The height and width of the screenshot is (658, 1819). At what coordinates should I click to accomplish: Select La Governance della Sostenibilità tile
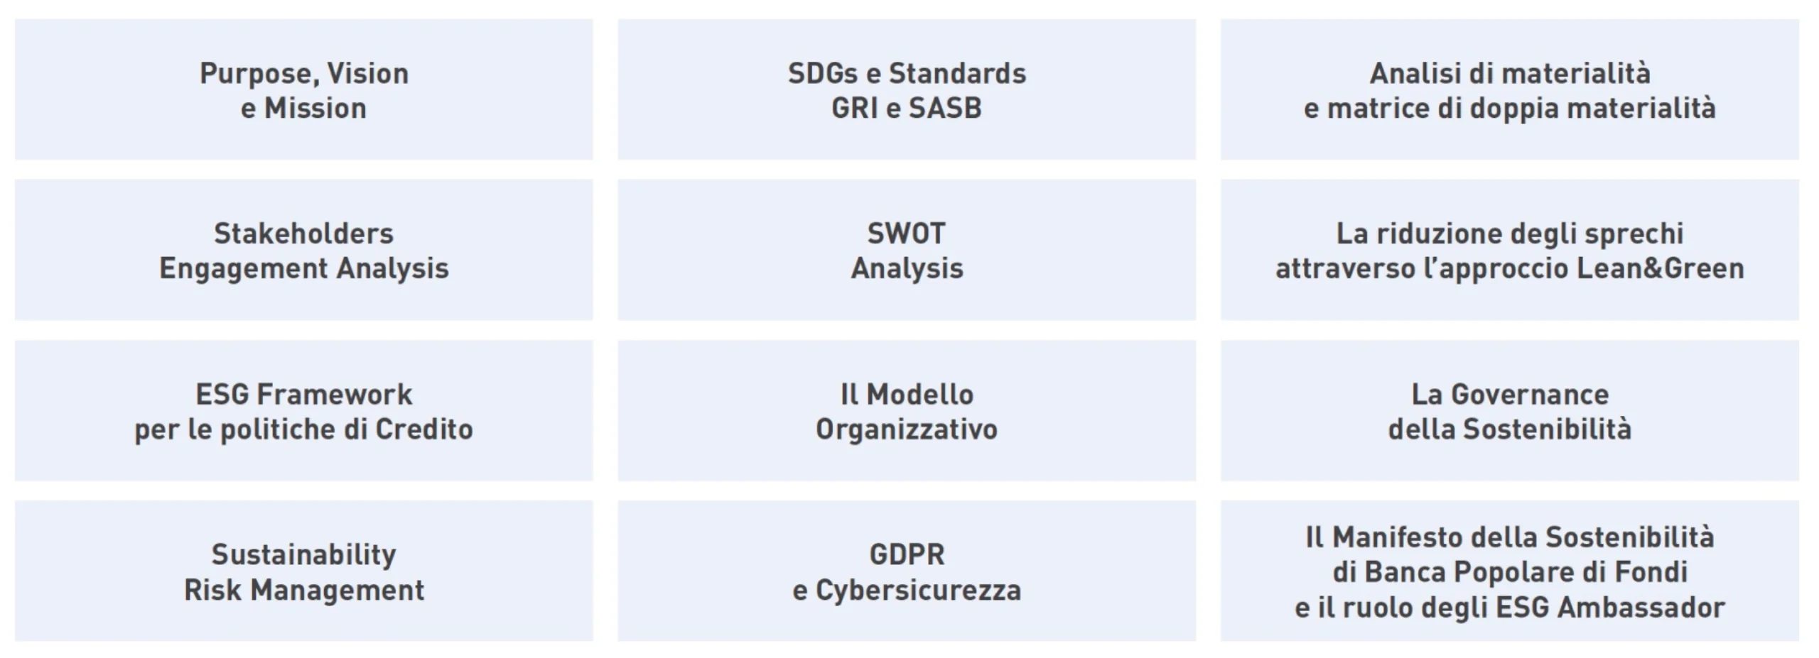tap(1510, 410)
